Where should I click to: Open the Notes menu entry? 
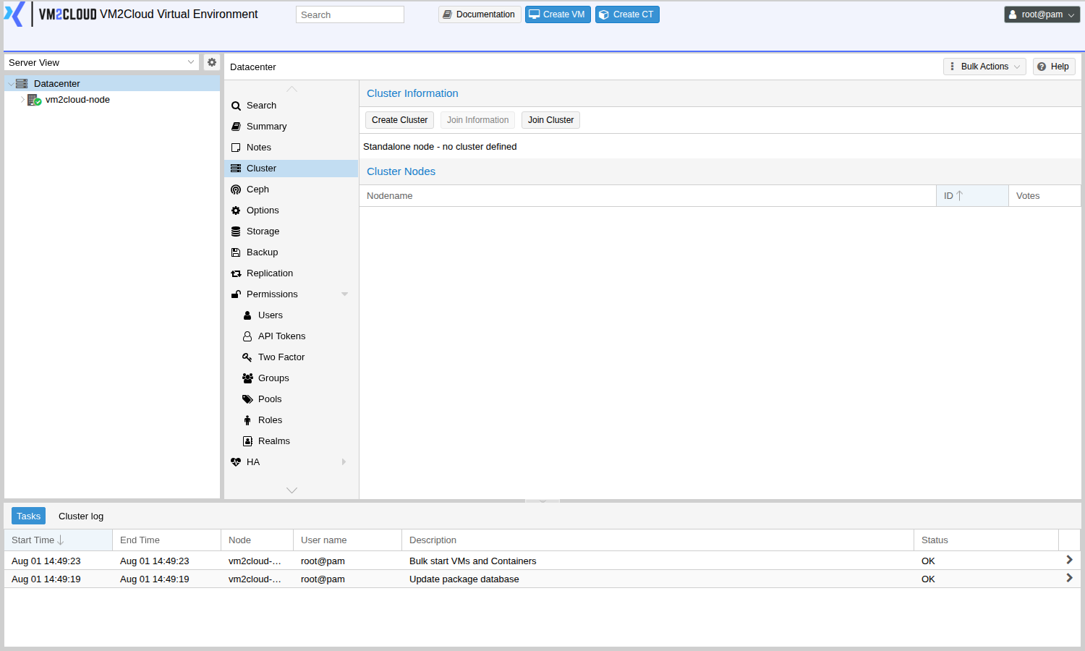coord(291,148)
